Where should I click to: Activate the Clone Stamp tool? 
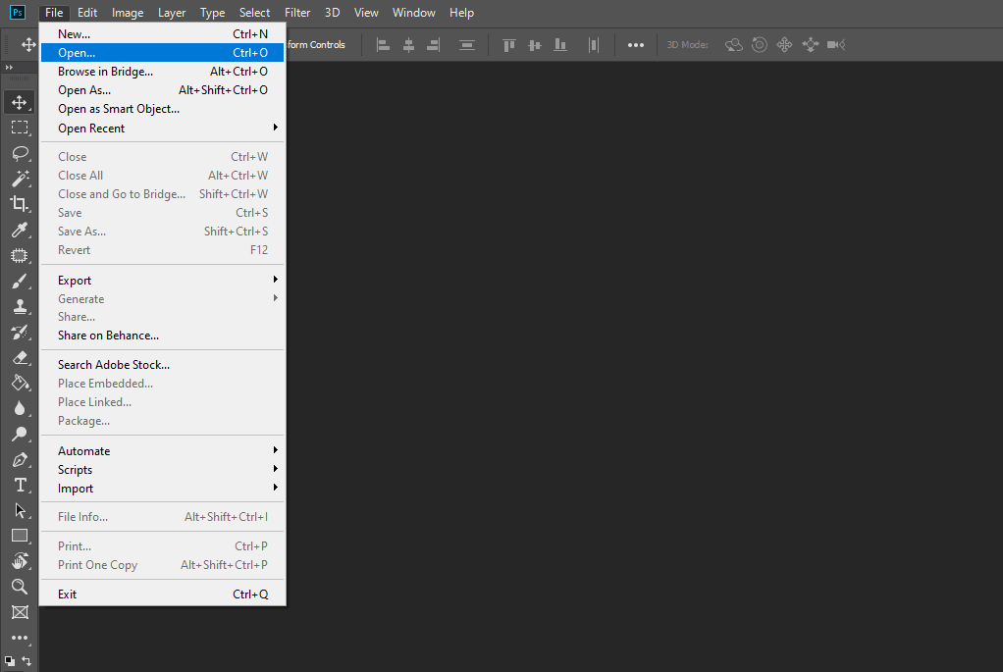(21, 306)
